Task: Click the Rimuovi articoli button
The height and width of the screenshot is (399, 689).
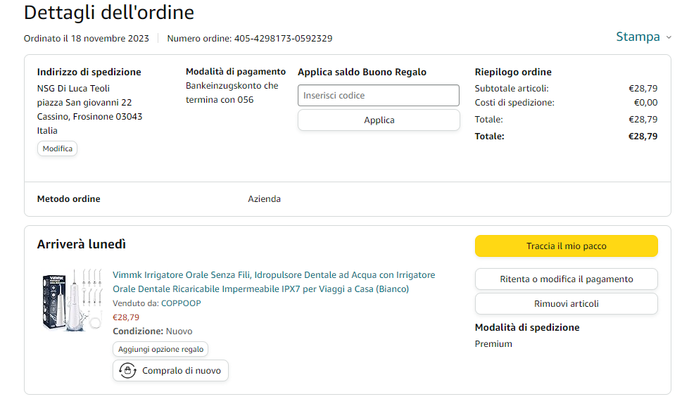Action: pyautogui.click(x=566, y=304)
